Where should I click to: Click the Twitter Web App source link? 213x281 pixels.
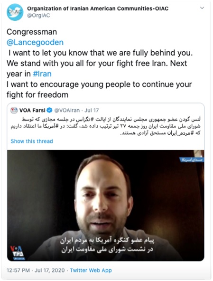click(91, 270)
